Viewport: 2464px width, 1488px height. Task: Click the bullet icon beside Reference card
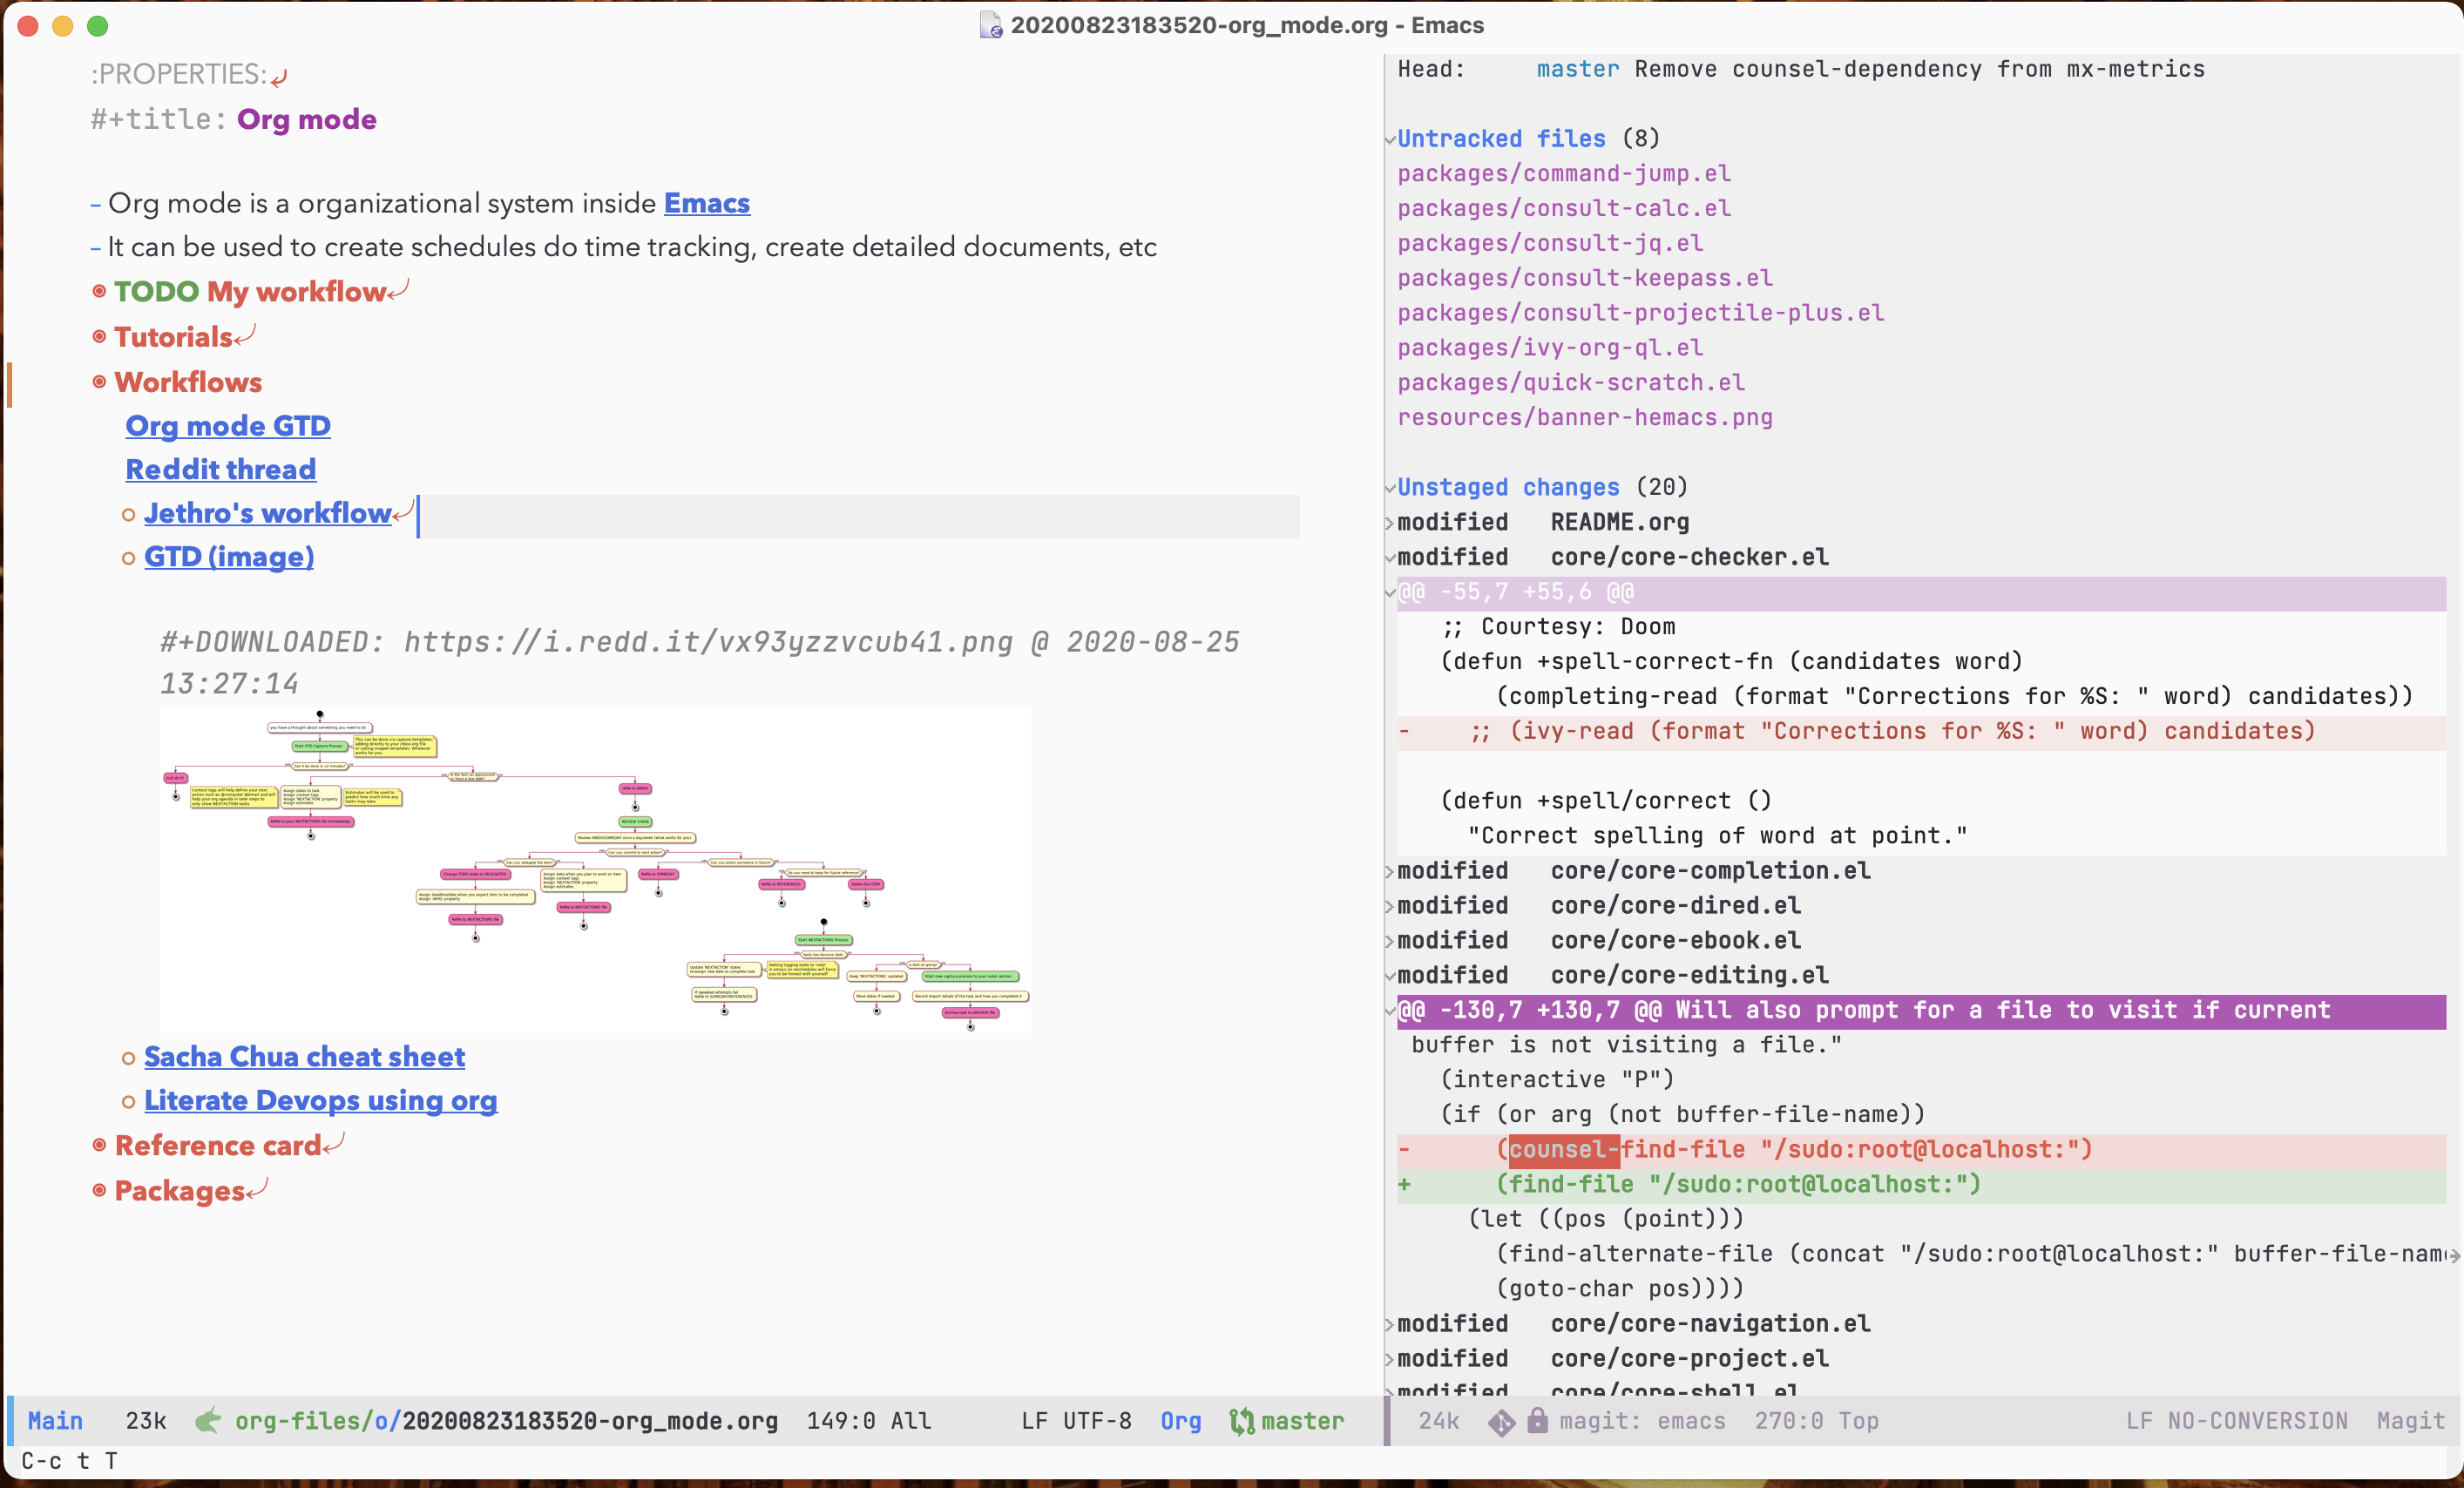[x=99, y=1145]
